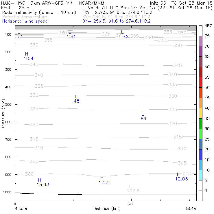Click the 70-75 dBZ light purple color band
214x214 pixels.
pos(200,41)
